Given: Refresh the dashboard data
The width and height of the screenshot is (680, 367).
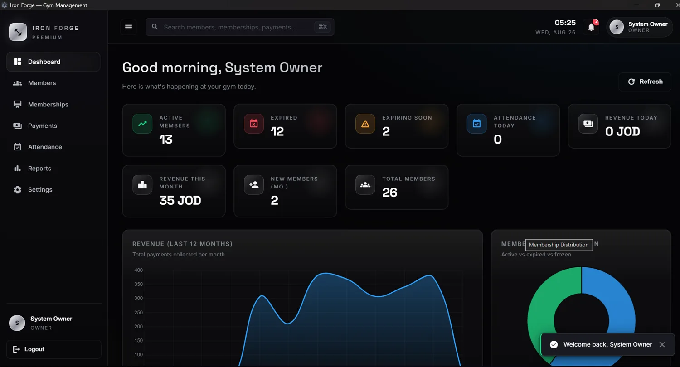Looking at the screenshot, I should 645,82.
